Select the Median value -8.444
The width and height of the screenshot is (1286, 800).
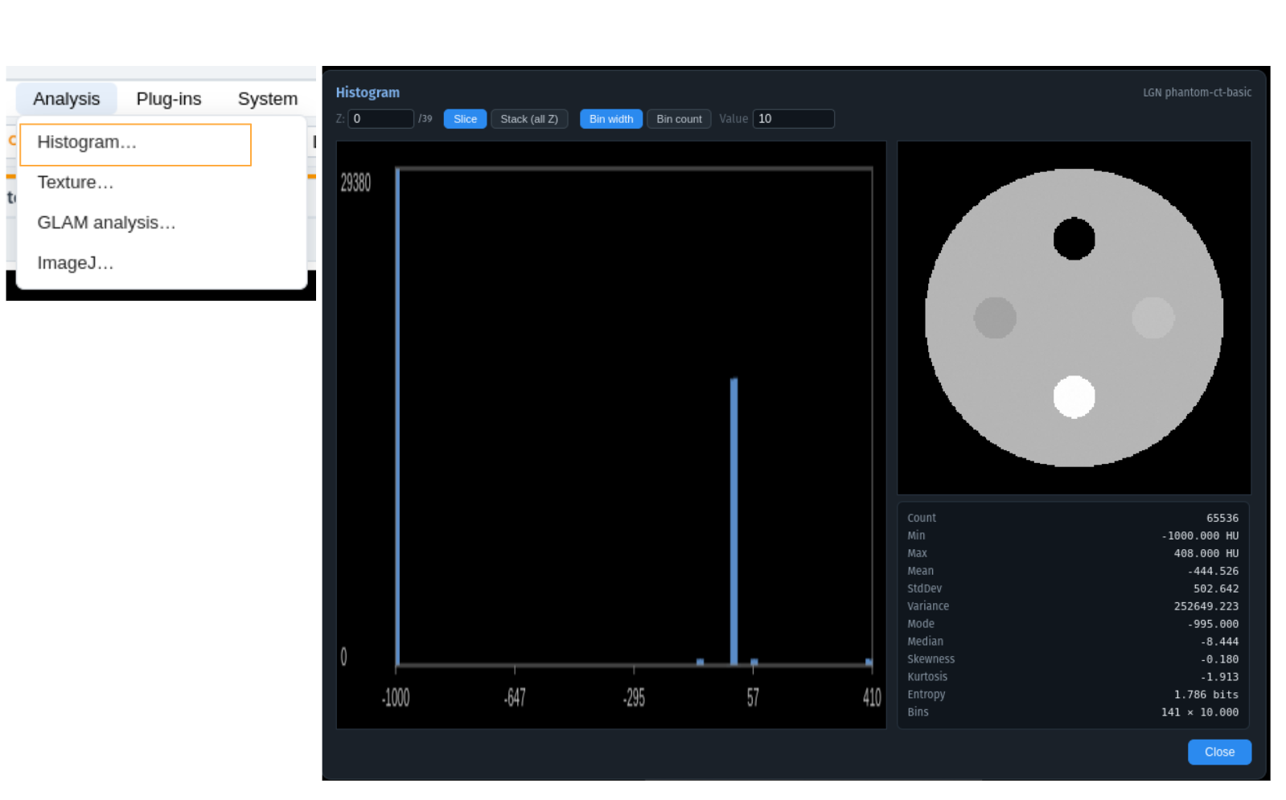click(1219, 642)
